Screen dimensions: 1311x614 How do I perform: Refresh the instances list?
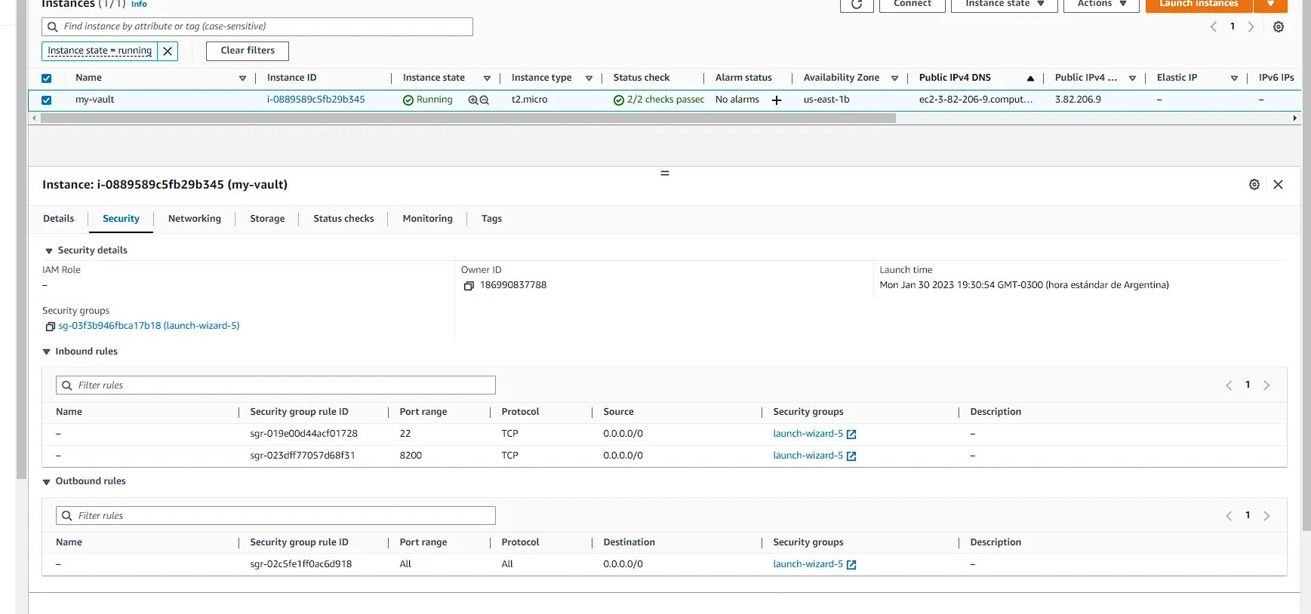[857, 5]
